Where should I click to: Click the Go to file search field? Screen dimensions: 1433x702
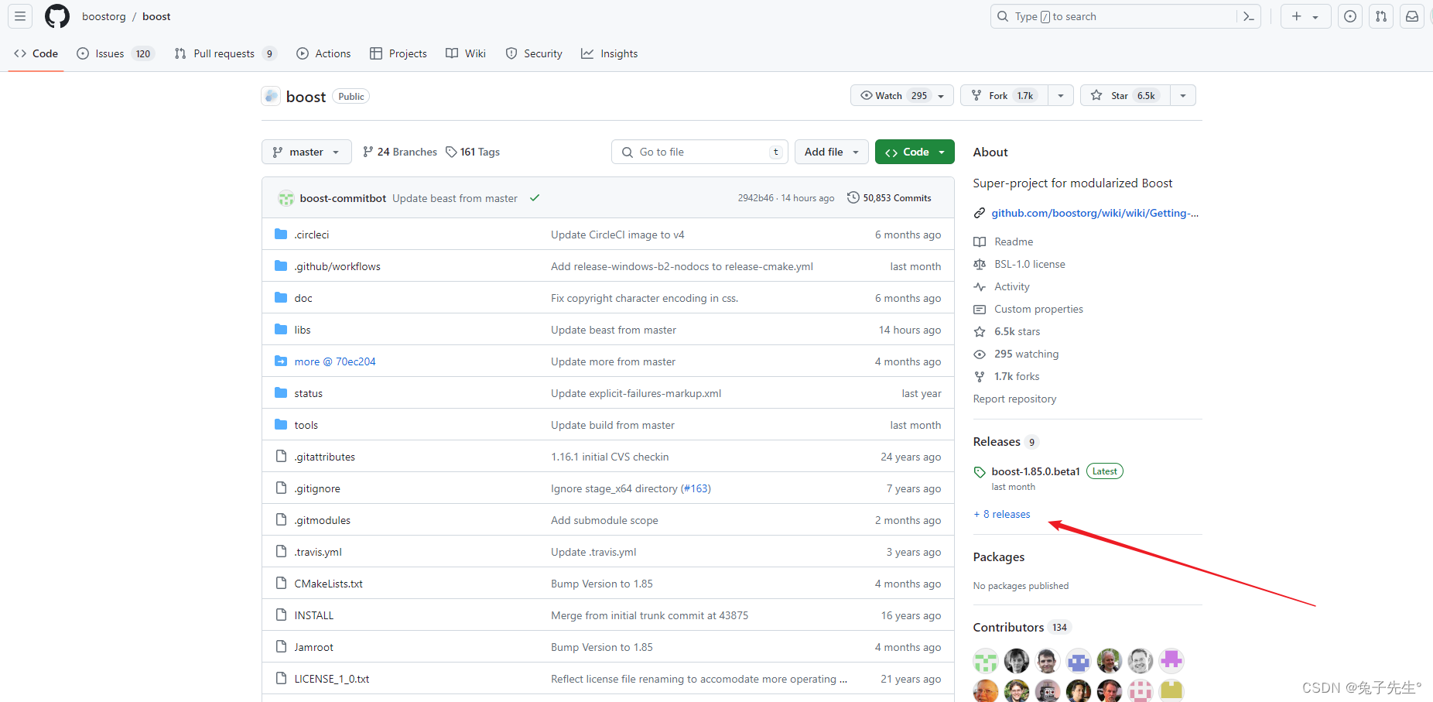(x=699, y=152)
